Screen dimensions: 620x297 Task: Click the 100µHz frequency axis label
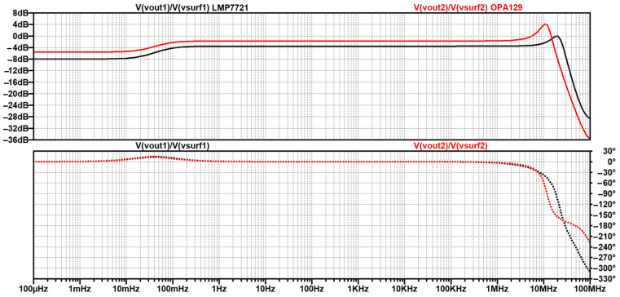click(x=34, y=288)
